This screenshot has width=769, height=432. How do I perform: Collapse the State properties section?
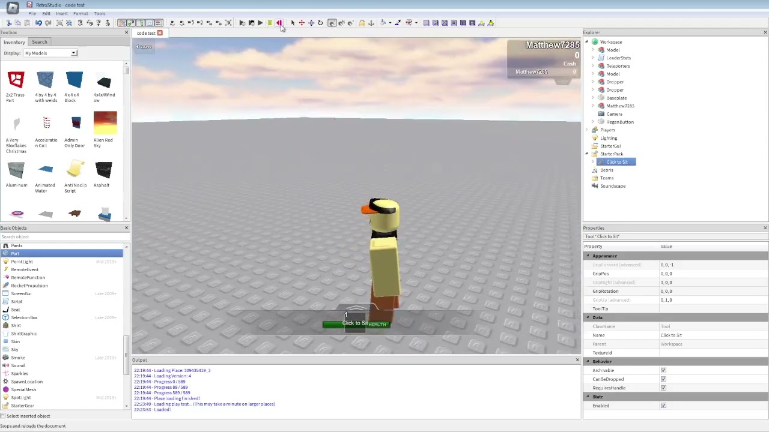(x=588, y=397)
